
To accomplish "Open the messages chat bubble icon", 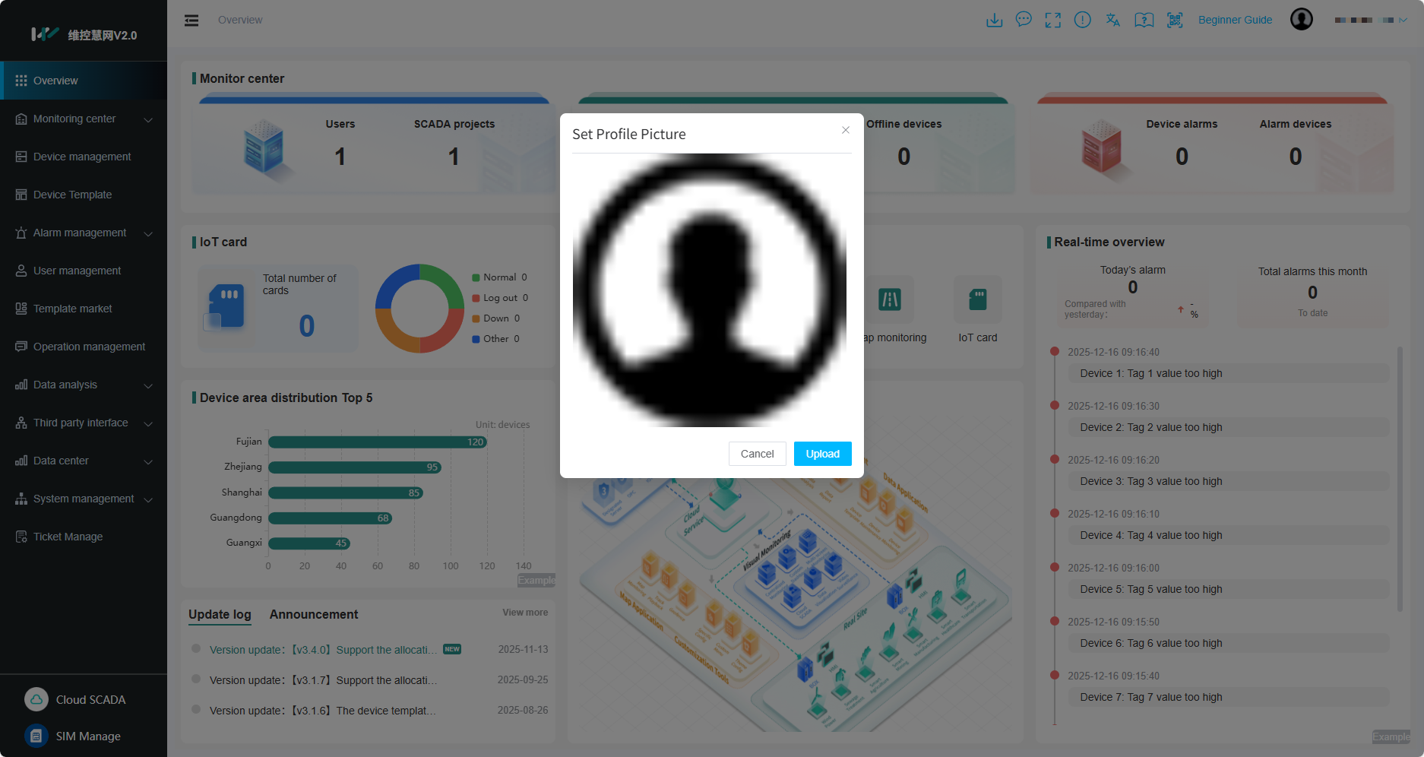I will [x=1024, y=20].
